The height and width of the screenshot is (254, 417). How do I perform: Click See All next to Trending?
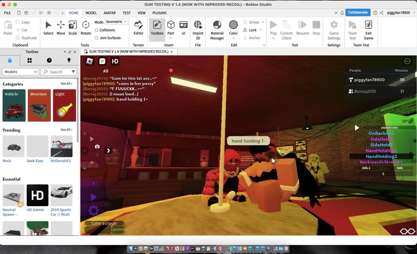click(66, 130)
